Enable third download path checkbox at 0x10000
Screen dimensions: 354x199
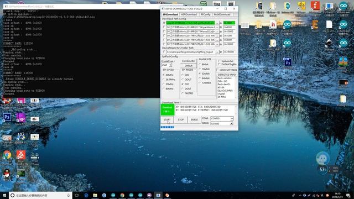click(164, 32)
